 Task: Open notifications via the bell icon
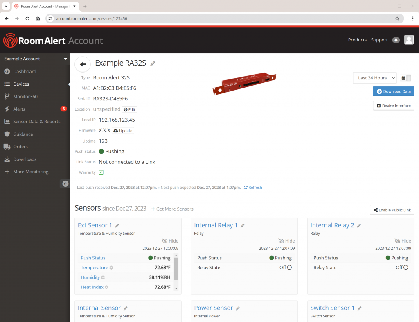(x=396, y=40)
